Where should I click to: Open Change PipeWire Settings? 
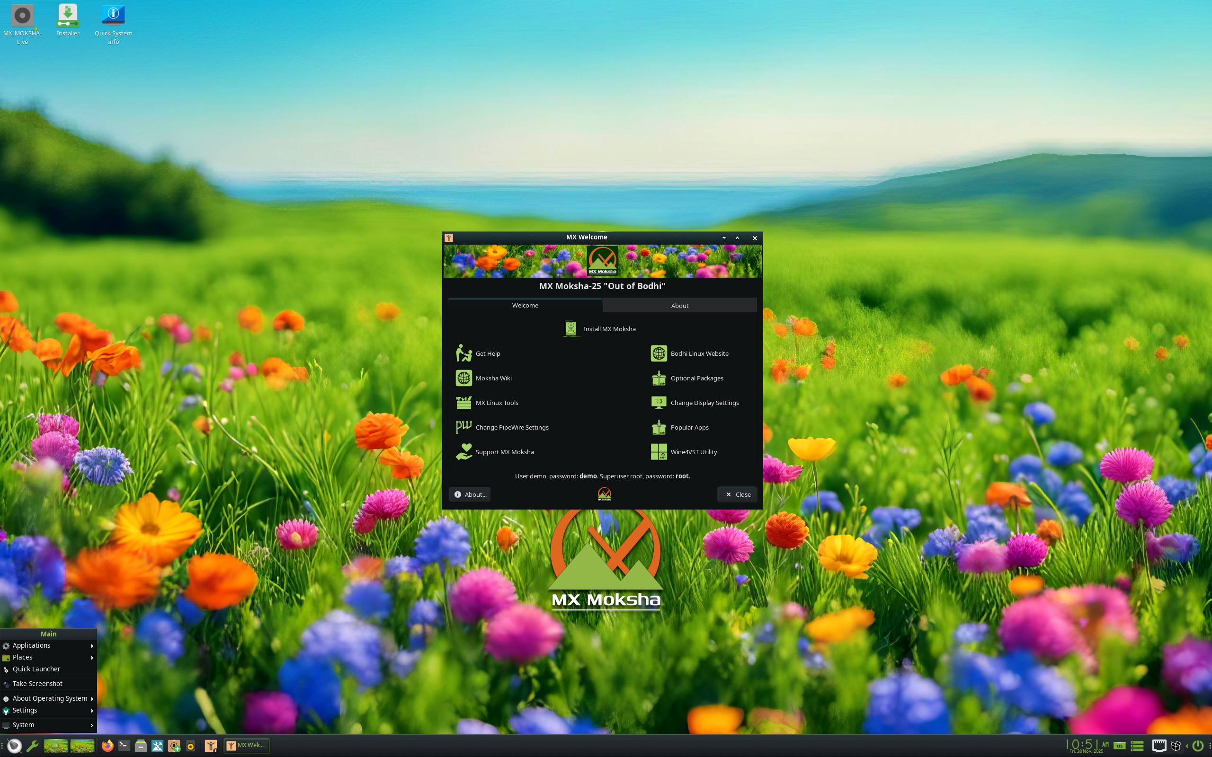point(502,427)
